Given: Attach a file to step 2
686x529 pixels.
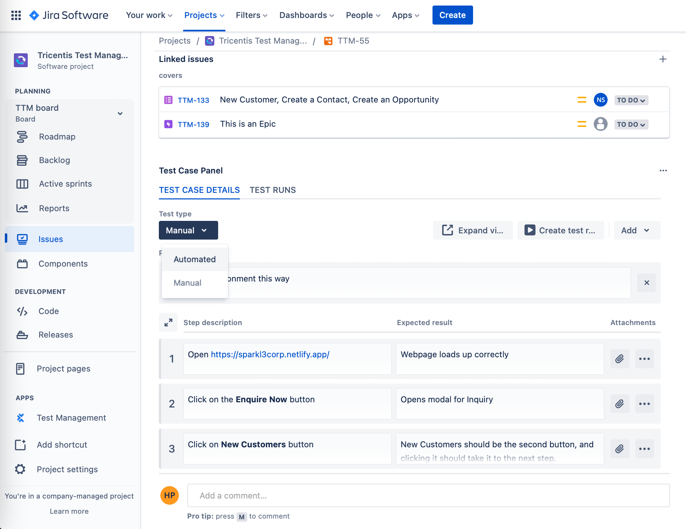Looking at the screenshot, I should (x=620, y=404).
